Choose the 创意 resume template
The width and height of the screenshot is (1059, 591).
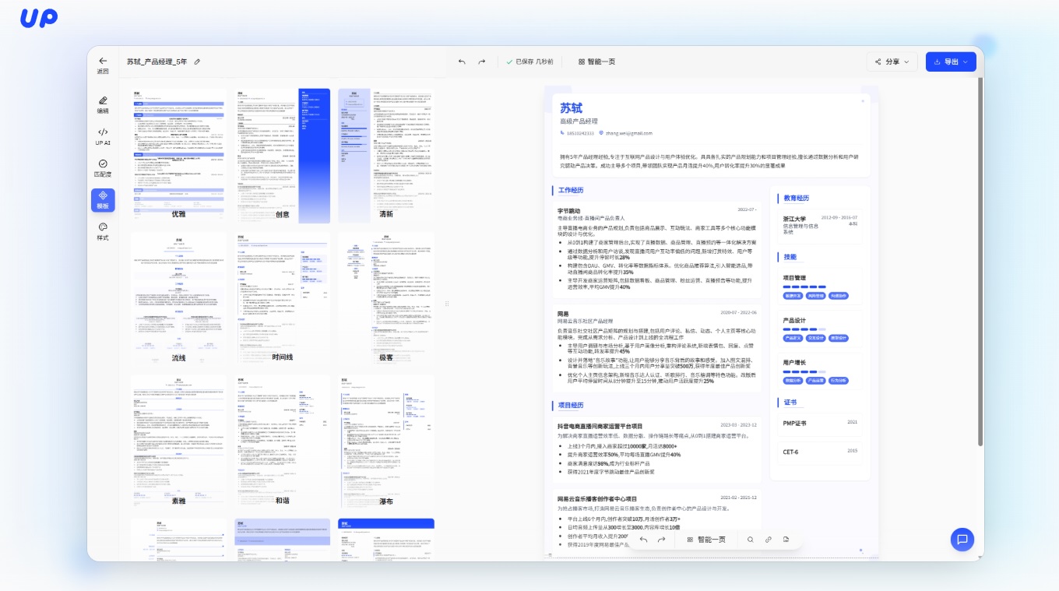pos(283,154)
